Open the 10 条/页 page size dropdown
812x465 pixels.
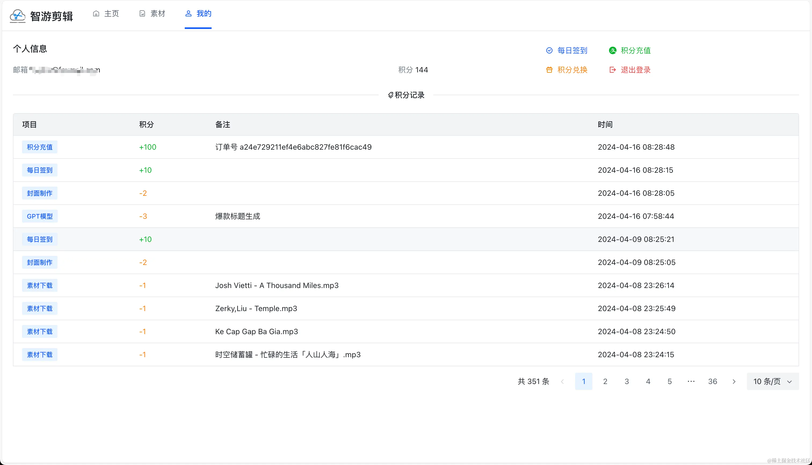click(772, 381)
